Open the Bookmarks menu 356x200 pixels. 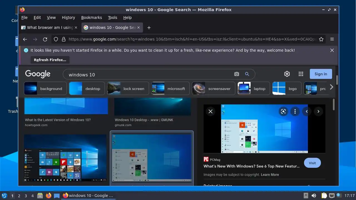(x=92, y=17)
